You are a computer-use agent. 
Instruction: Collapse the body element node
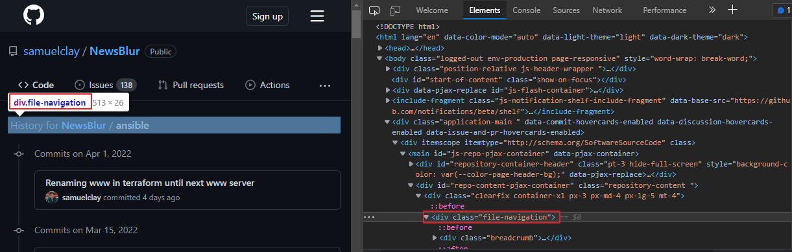380,58
